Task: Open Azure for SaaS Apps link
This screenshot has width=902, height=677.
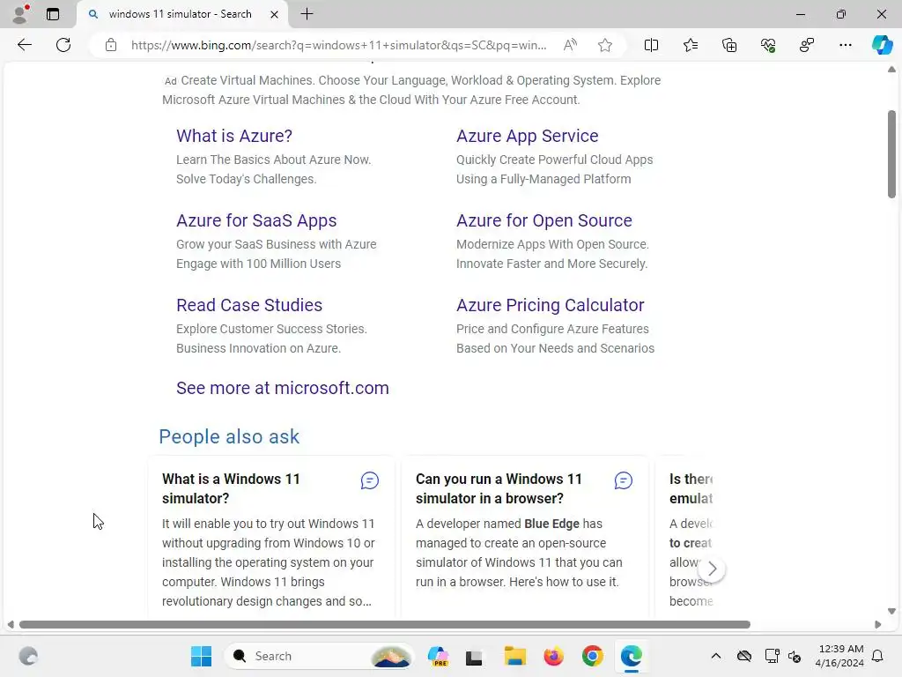Action: click(256, 220)
